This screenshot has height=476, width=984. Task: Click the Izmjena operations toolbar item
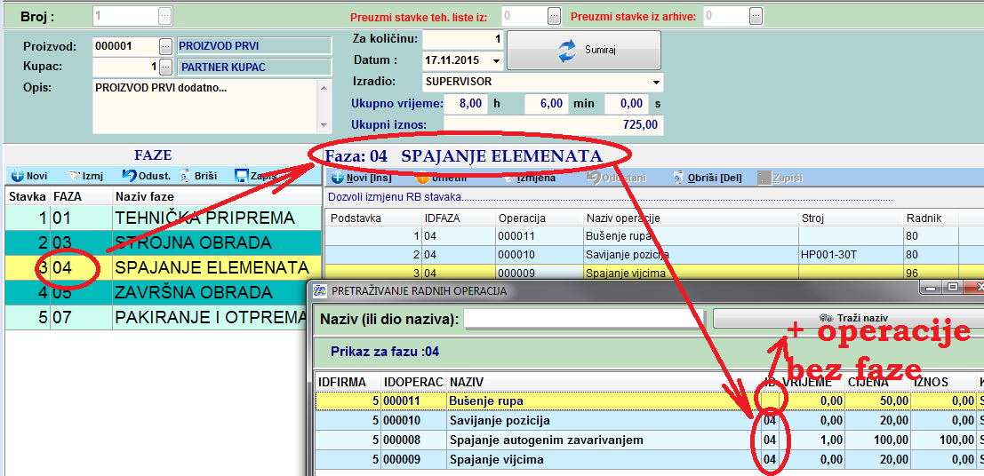(x=531, y=178)
